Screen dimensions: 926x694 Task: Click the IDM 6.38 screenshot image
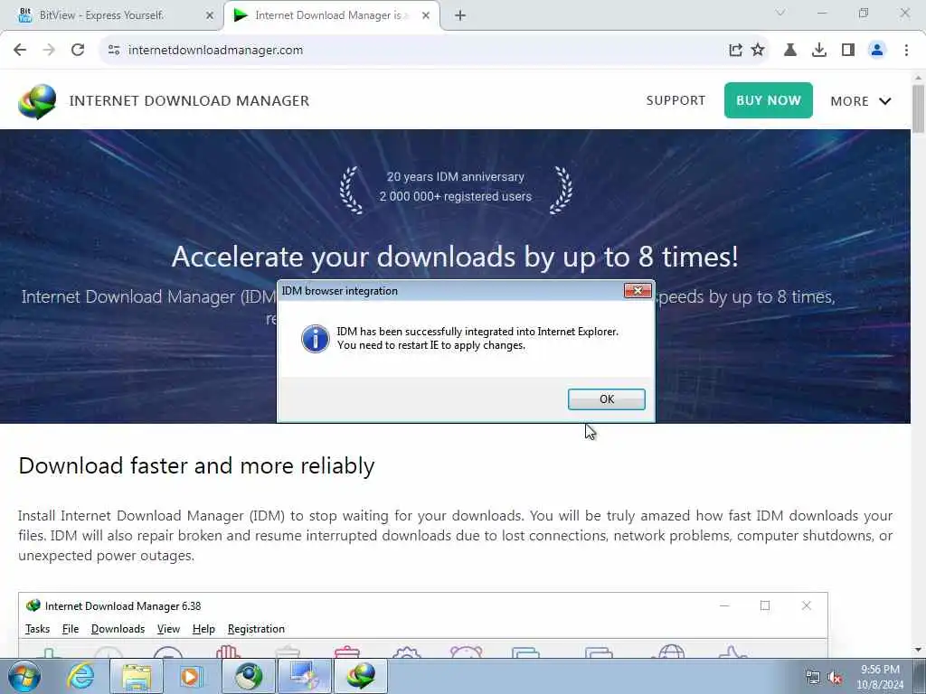click(x=423, y=625)
